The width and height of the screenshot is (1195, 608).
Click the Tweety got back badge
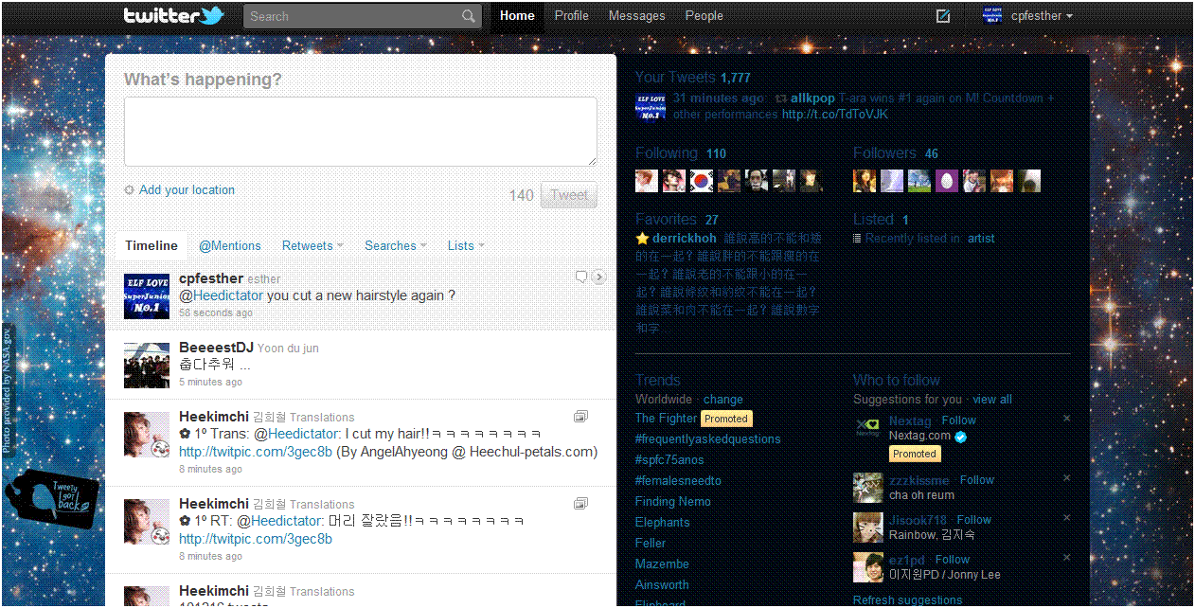(52, 498)
